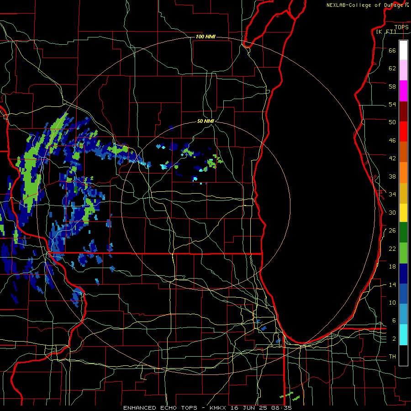The image size is (411, 411).
Task: Click the 26 legend value
Action: coord(392,231)
